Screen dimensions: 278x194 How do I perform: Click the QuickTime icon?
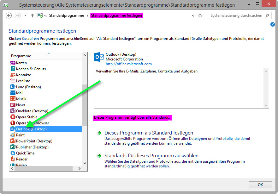pyautogui.click(x=13, y=153)
